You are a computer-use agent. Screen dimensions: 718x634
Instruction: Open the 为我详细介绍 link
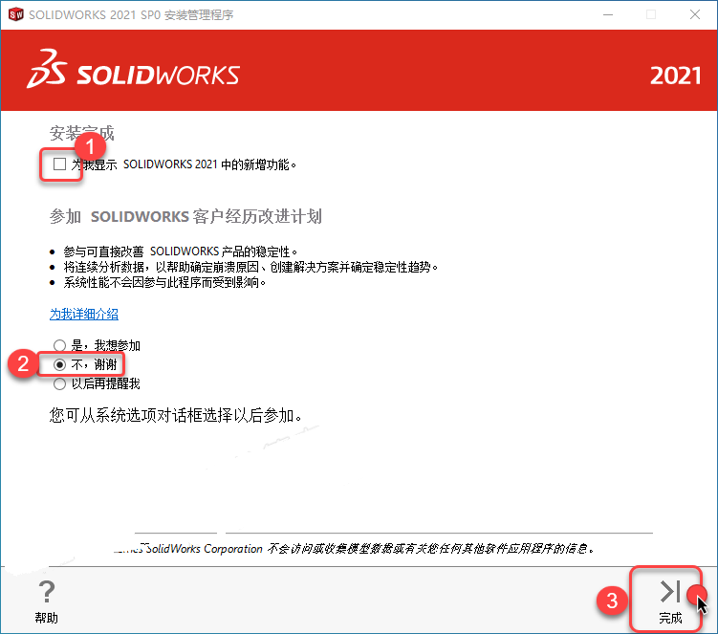tap(84, 315)
